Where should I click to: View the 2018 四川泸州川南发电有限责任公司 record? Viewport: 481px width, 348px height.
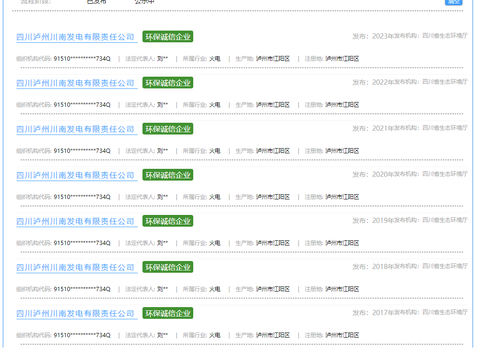75,268
